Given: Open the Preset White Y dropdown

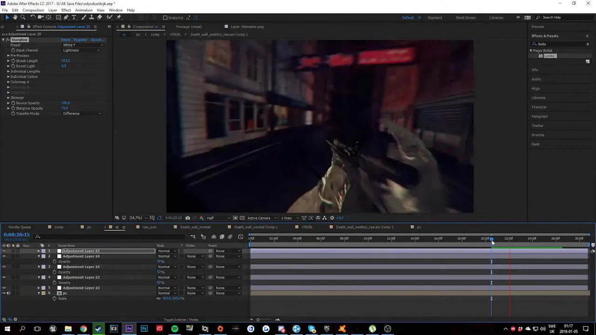Looking at the screenshot, I should [x=82, y=45].
